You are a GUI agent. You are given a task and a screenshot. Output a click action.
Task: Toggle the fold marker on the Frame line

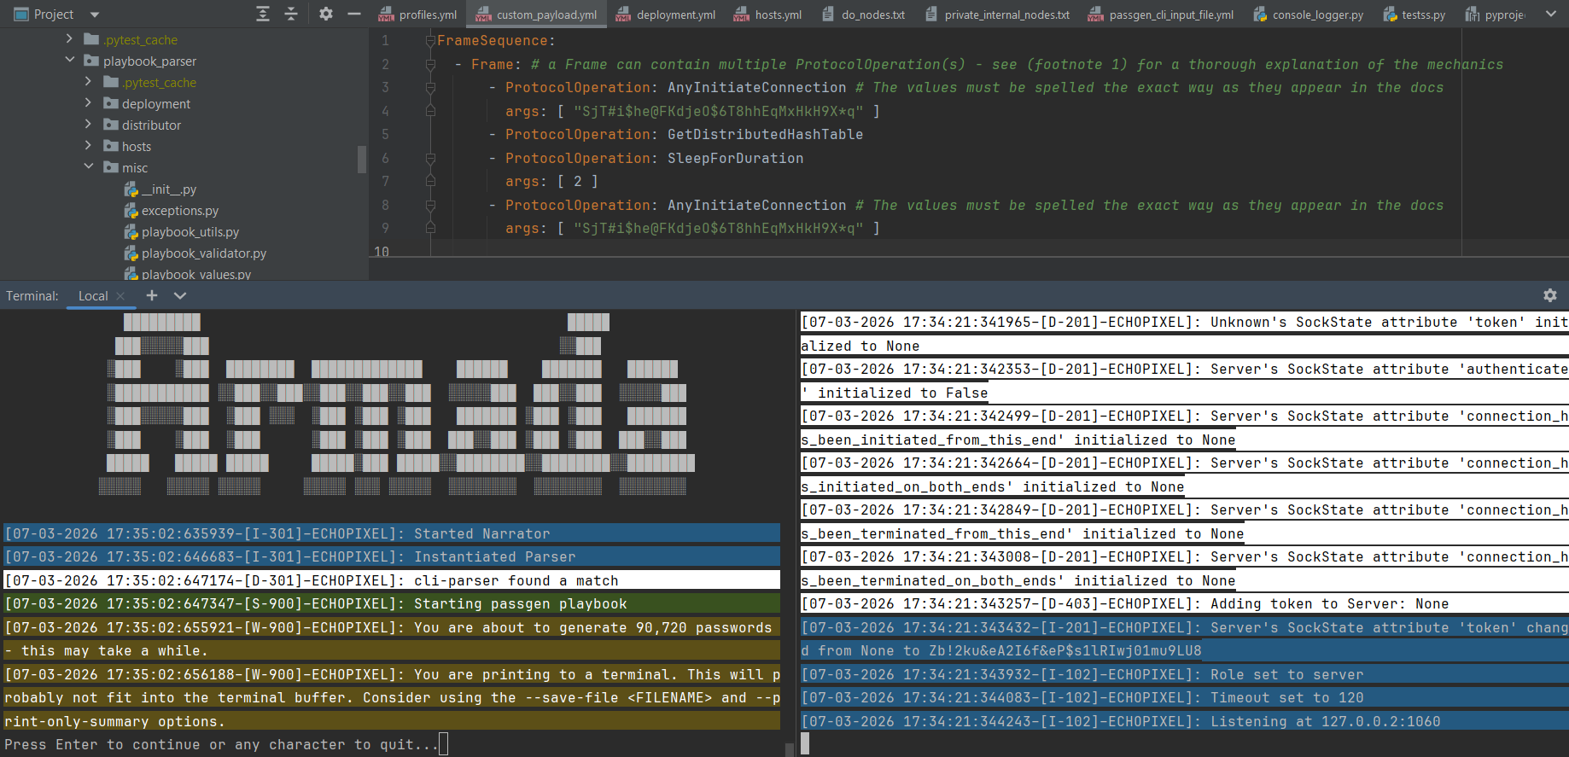(430, 65)
